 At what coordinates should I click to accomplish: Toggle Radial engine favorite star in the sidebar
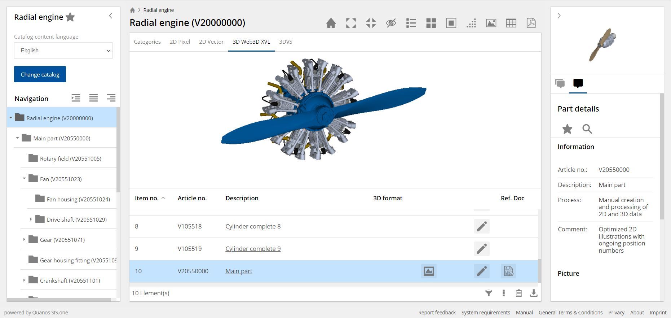click(70, 17)
